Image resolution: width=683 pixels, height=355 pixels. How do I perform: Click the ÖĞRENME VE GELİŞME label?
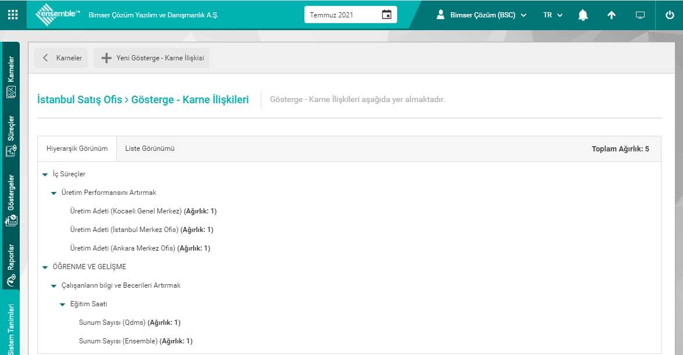click(x=89, y=267)
